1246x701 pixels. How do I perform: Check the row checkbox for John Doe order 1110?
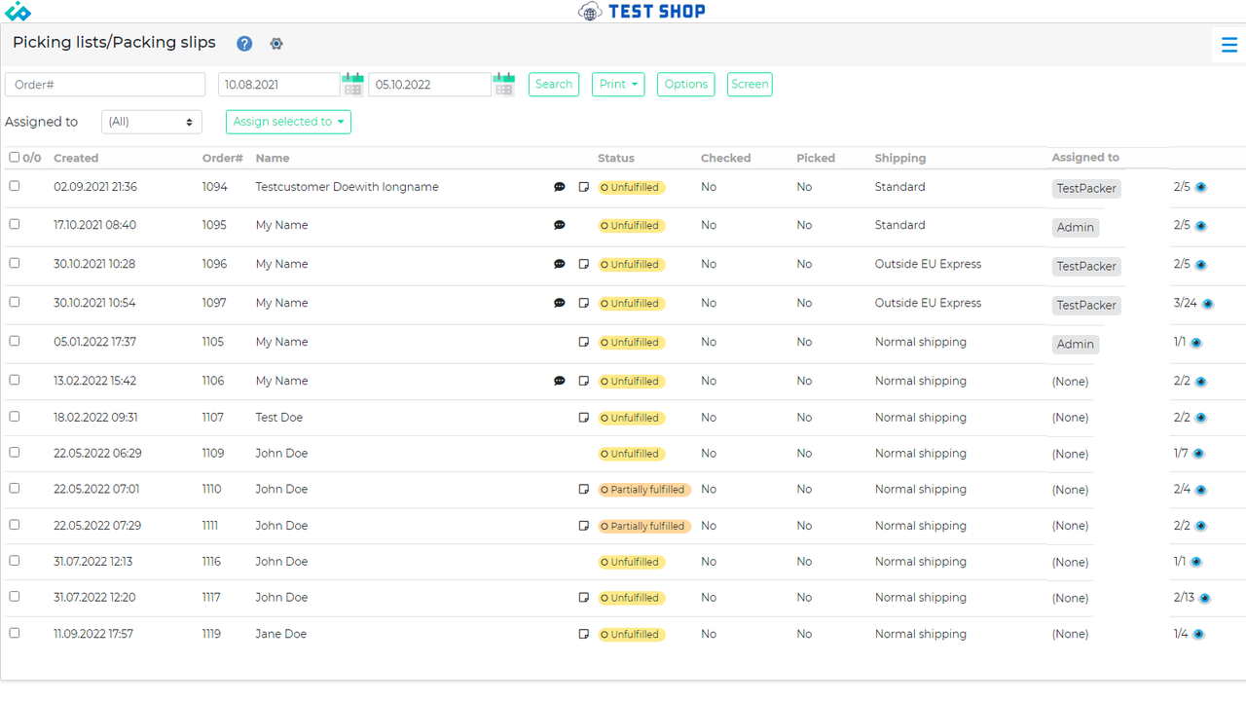(x=14, y=488)
